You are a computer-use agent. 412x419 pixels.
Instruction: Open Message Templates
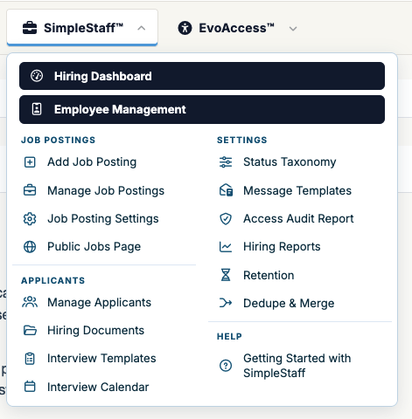pyautogui.click(x=297, y=191)
